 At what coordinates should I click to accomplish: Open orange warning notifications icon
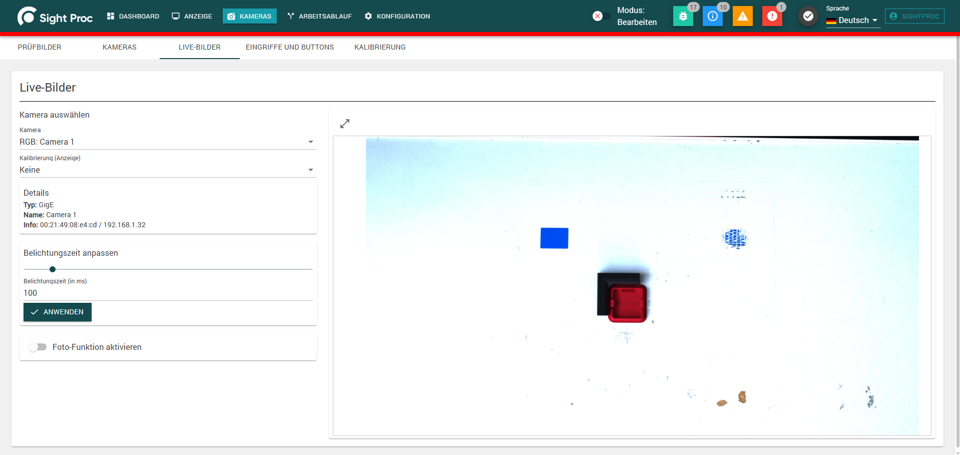coord(743,16)
